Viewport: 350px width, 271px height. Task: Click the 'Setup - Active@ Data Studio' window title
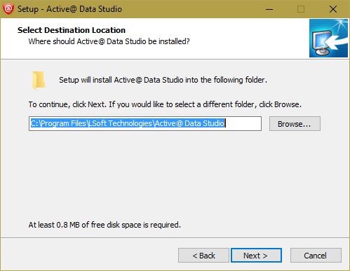click(x=69, y=9)
